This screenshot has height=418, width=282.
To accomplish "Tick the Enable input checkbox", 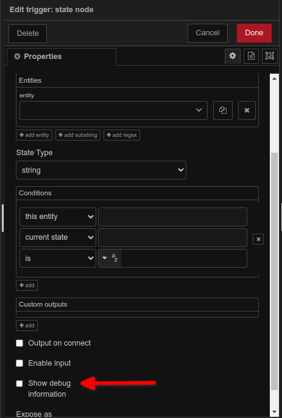I will click(x=19, y=363).
